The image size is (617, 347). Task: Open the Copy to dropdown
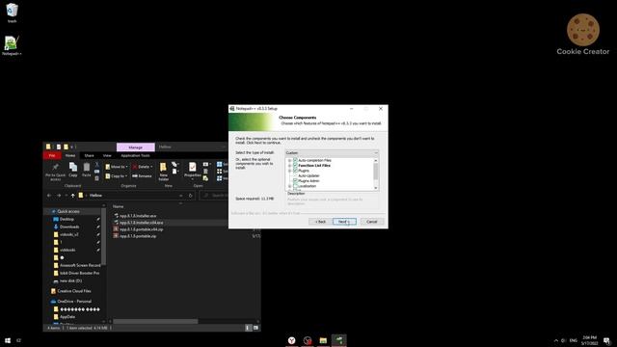coord(117,175)
